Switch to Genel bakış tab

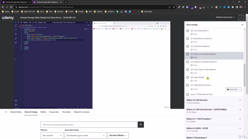[16, 112]
